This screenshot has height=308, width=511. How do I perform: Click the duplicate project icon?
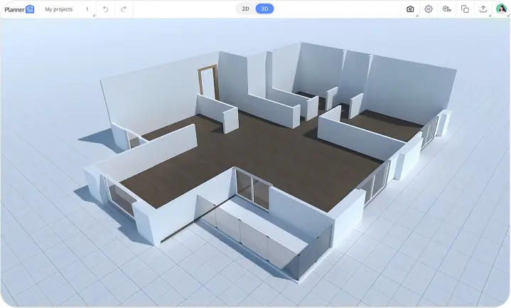coord(465,9)
